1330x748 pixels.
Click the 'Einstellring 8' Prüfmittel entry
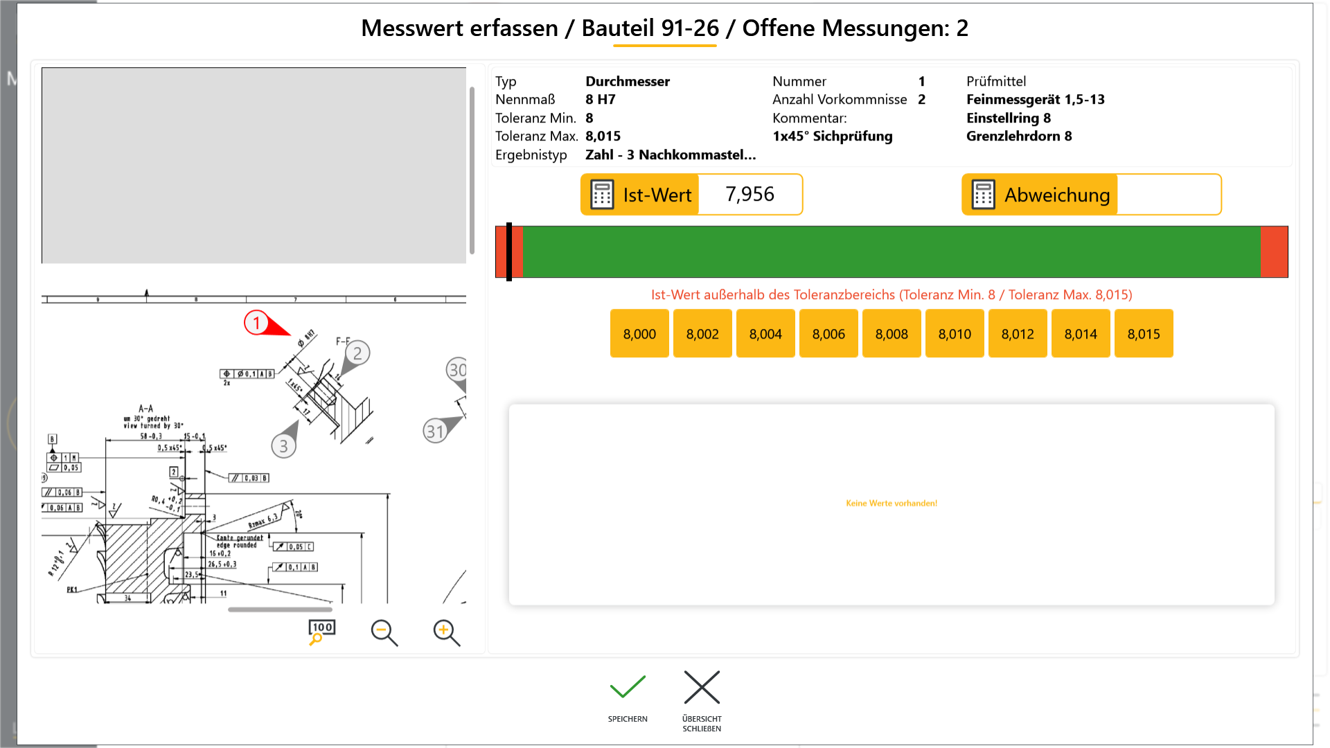point(1009,118)
